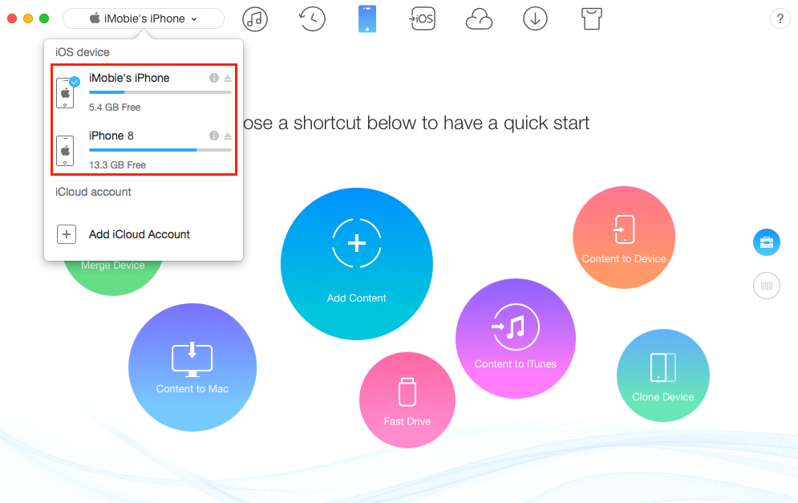The height and width of the screenshot is (503, 798).
Task: Open the Media Downloader icon
Action: [536, 18]
